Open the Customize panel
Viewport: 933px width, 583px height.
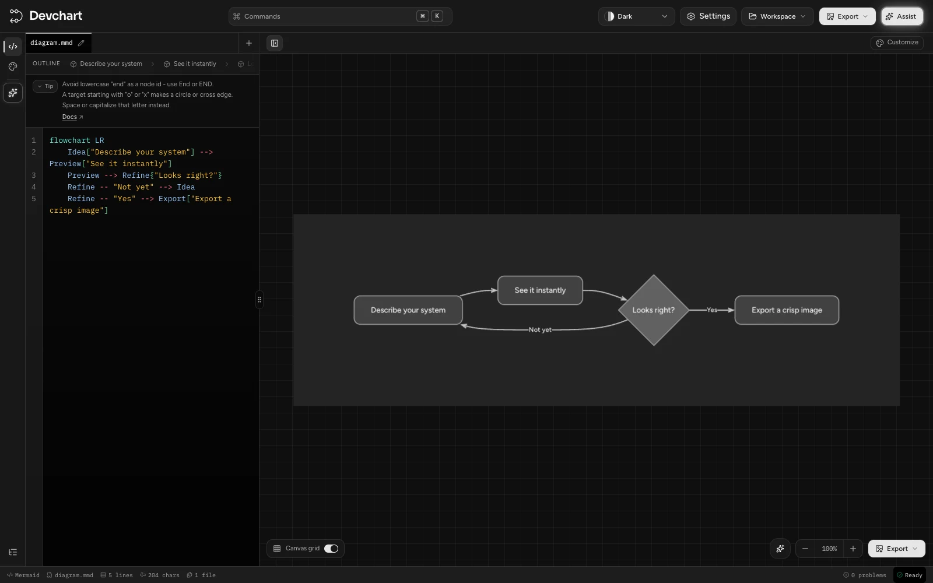tap(897, 43)
